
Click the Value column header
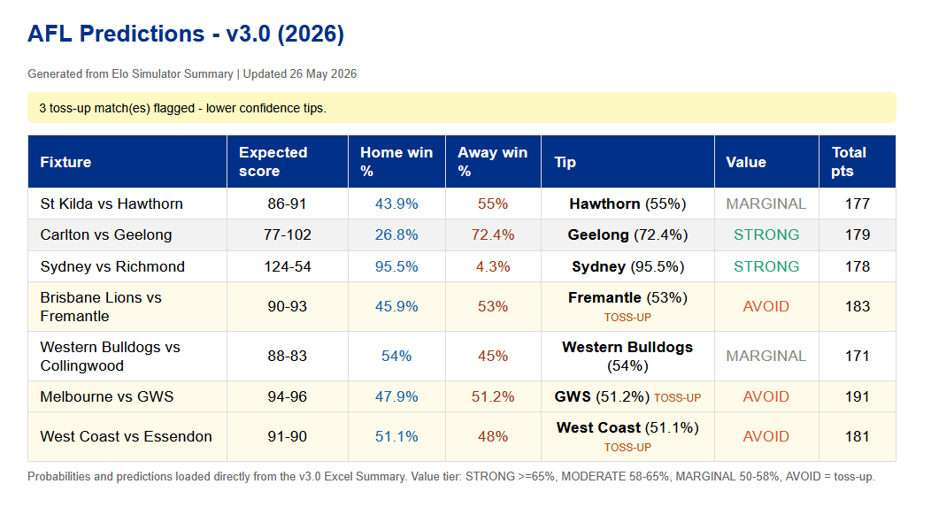pyautogui.click(x=766, y=162)
